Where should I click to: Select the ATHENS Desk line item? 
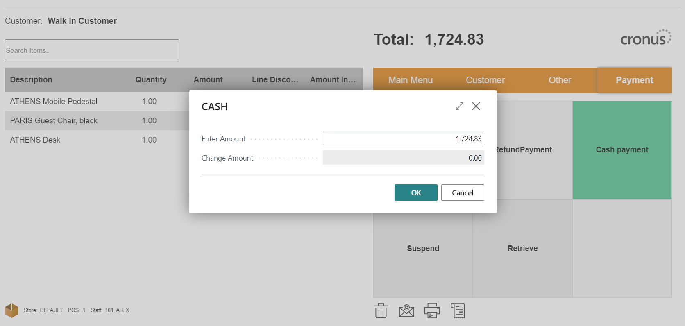point(35,140)
